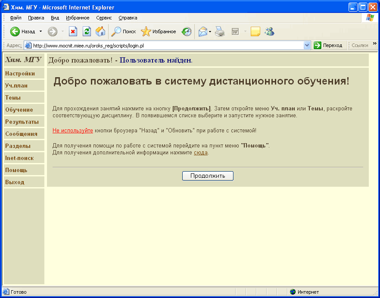Screen dimensions: 380x298
Task: Click the Edit with Word icon
Action: pos(235,31)
